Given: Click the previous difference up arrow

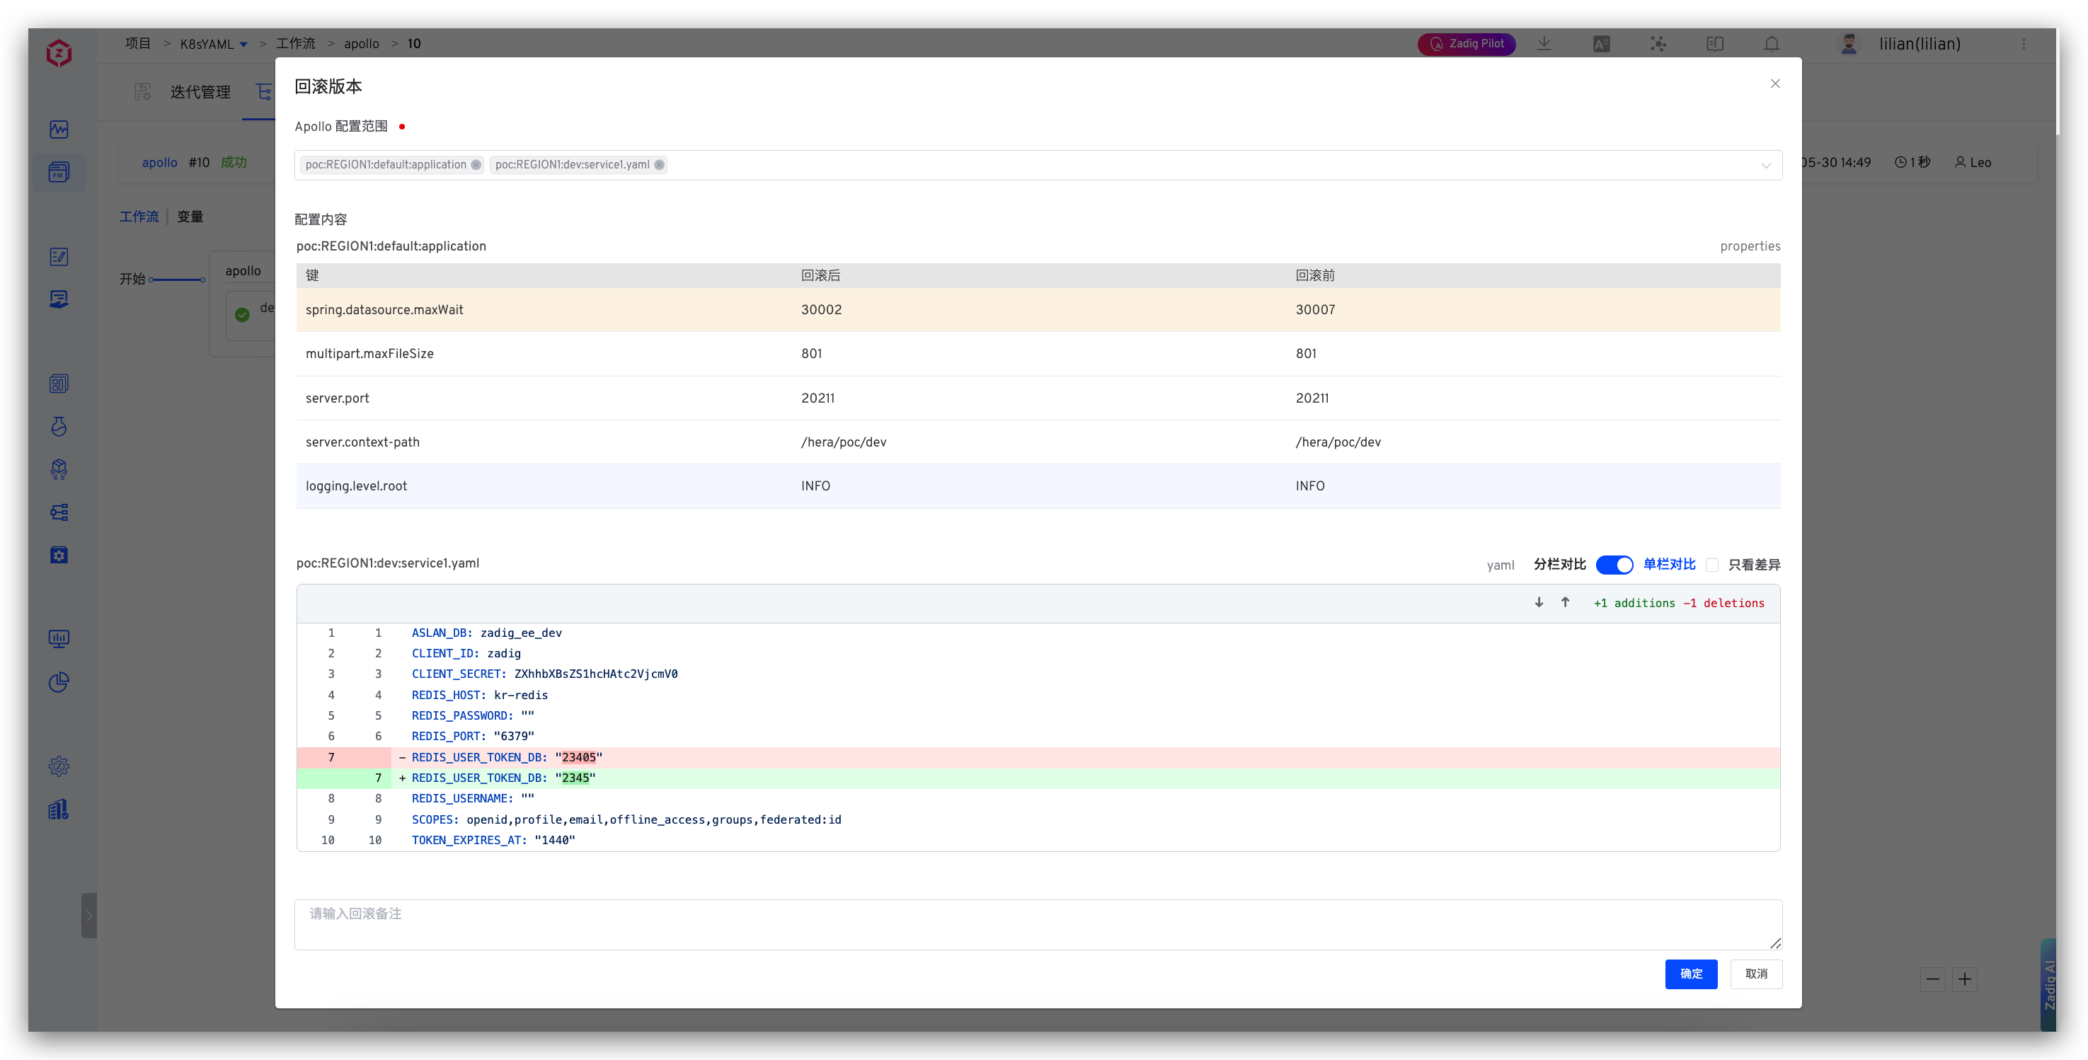Looking at the screenshot, I should [1565, 602].
